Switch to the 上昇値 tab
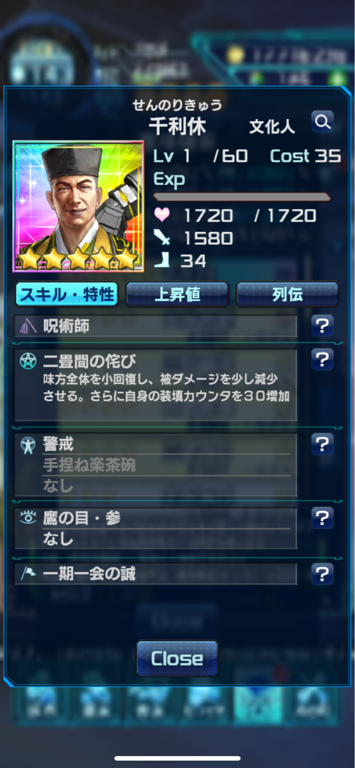Screen dimensions: 355x768 click(177, 294)
